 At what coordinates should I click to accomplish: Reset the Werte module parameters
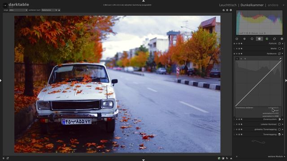[239, 49]
